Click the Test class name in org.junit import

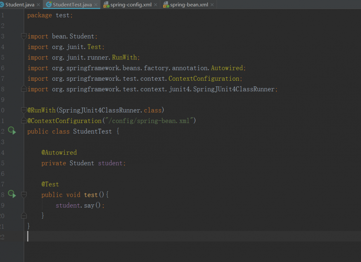click(94, 47)
